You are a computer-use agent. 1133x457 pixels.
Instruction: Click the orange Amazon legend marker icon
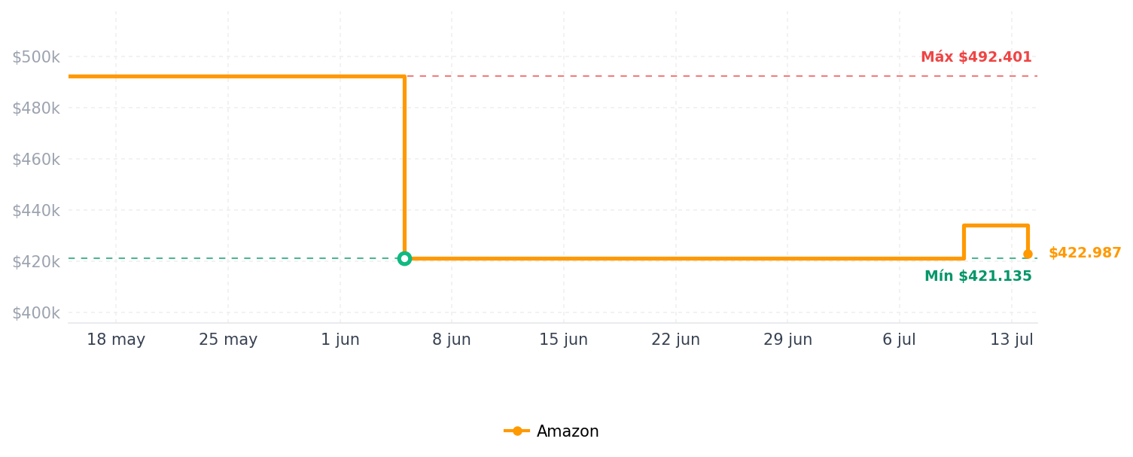point(517,431)
